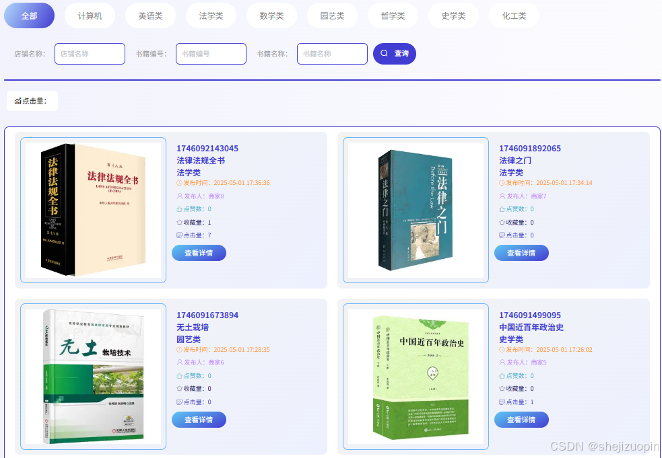Select the 全部 category tab
Screen dimensions: 662x458
click(x=29, y=15)
